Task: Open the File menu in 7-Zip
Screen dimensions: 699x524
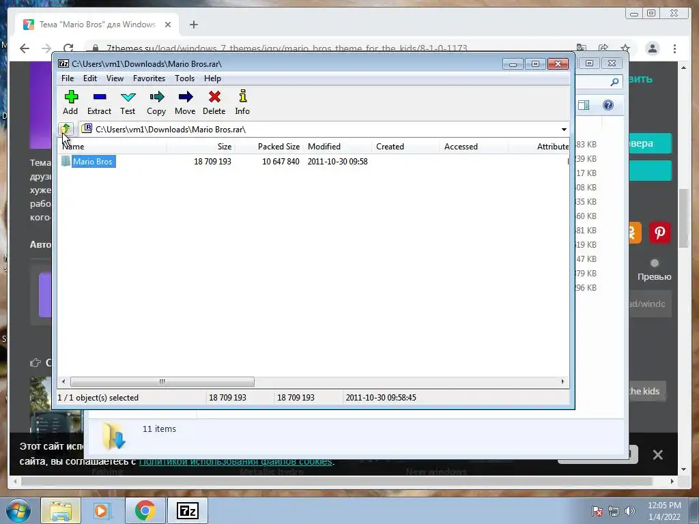Action: [68, 78]
